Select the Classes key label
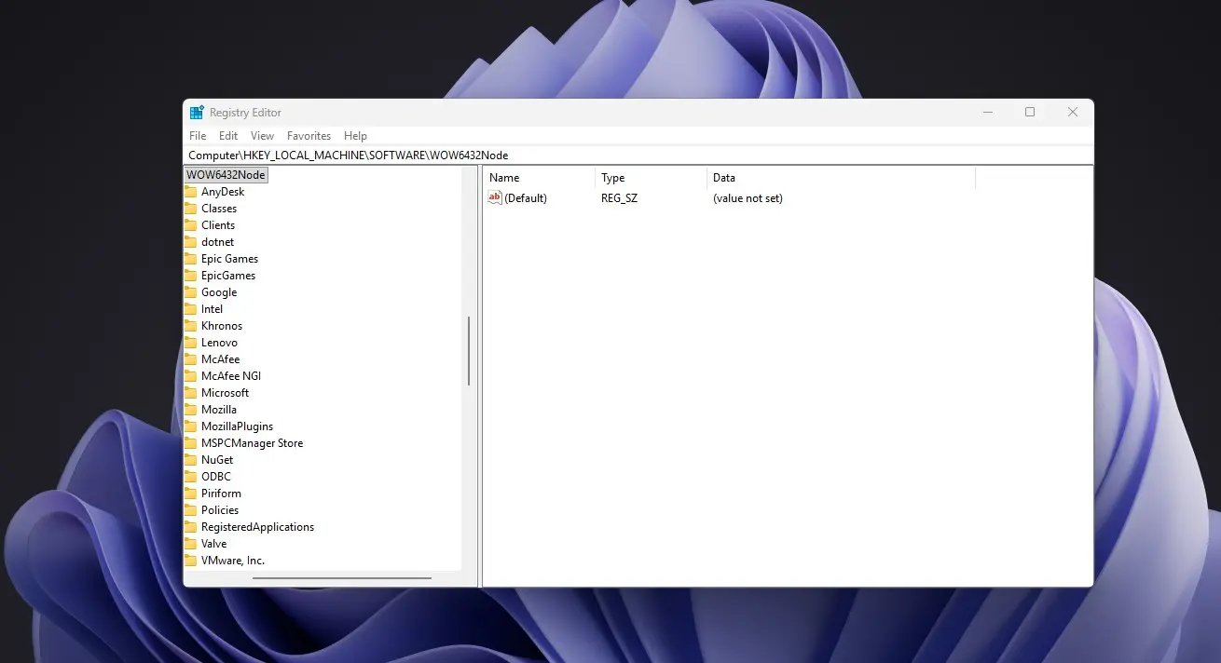This screenshot has height=663, width=1221. coord(219,209)
